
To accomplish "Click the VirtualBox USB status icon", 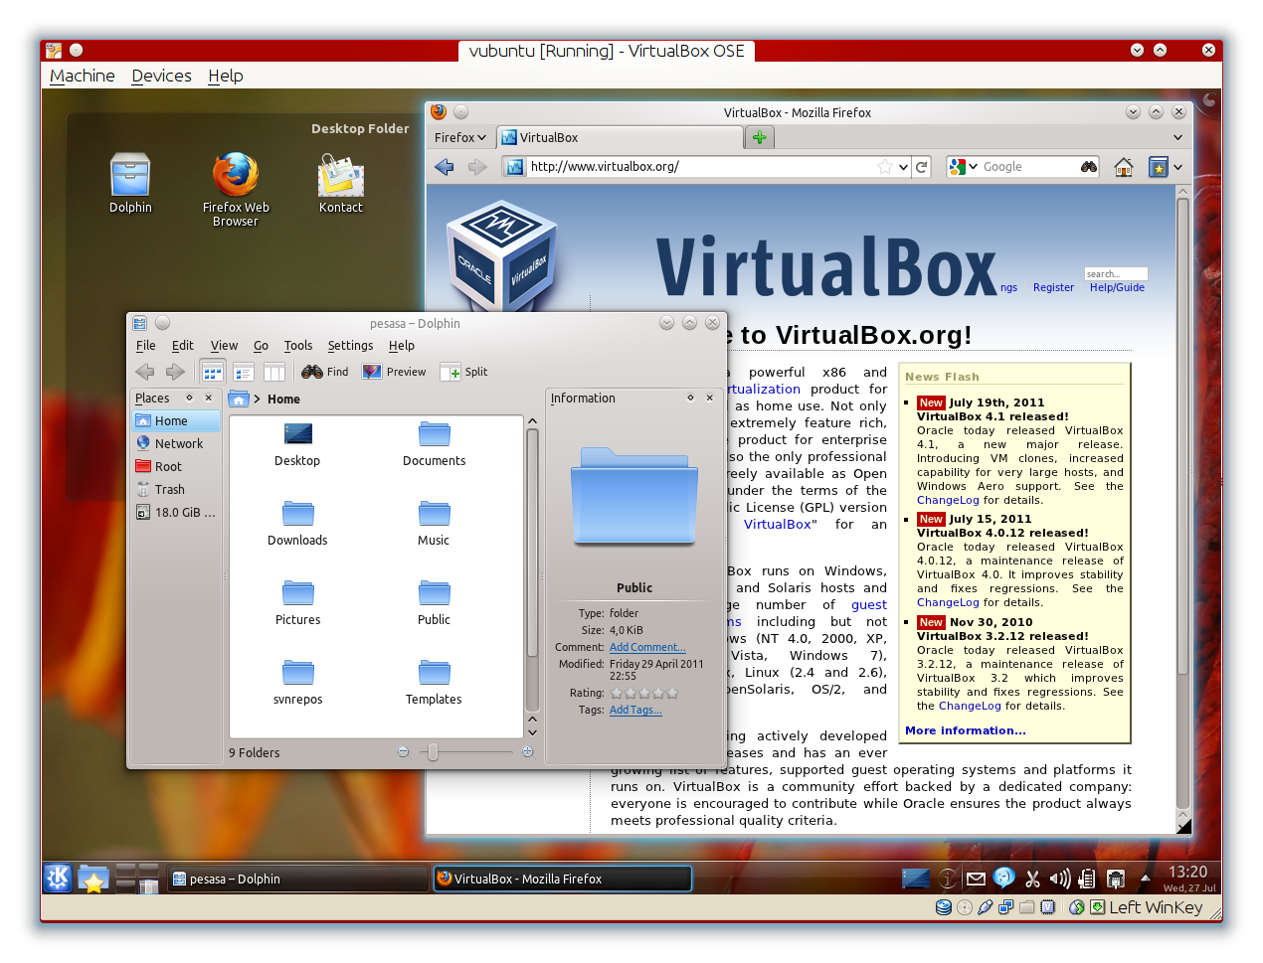I will click(985, 907).
